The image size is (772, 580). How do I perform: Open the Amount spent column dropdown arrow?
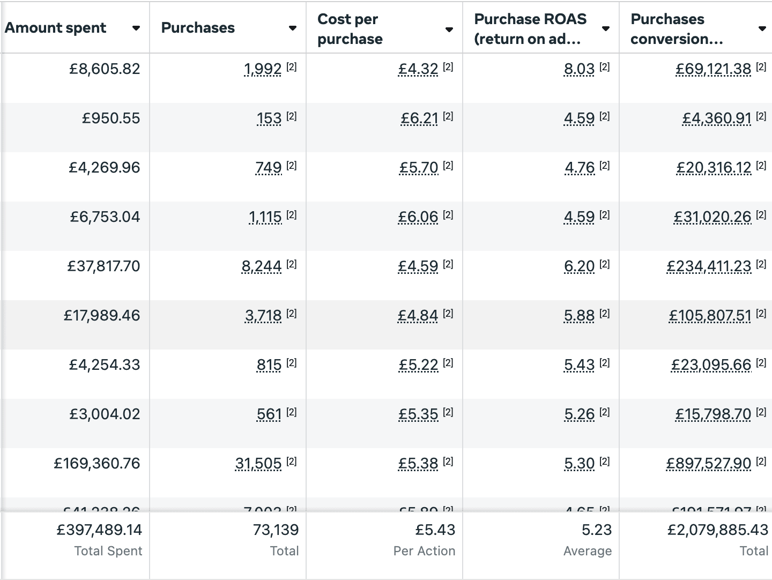(x=136, y=28)
